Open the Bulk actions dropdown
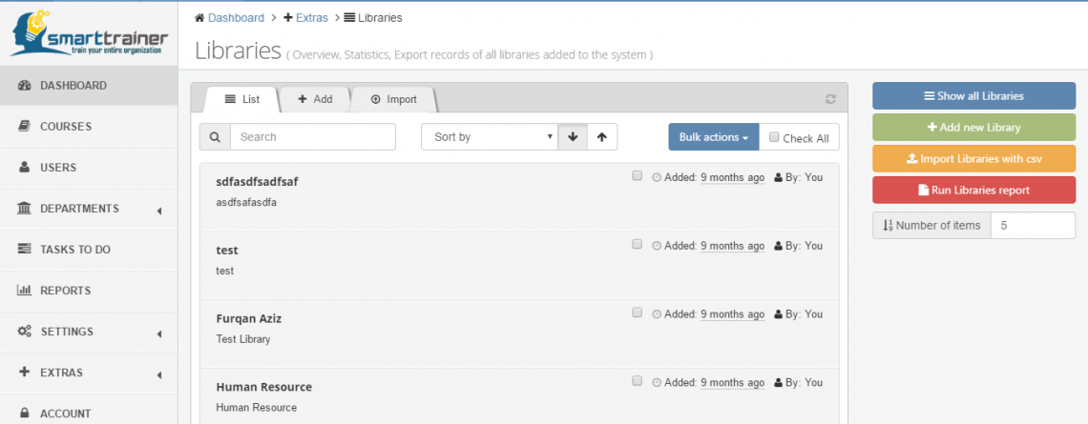This screenshot has width=1088, height=424. 713,137
